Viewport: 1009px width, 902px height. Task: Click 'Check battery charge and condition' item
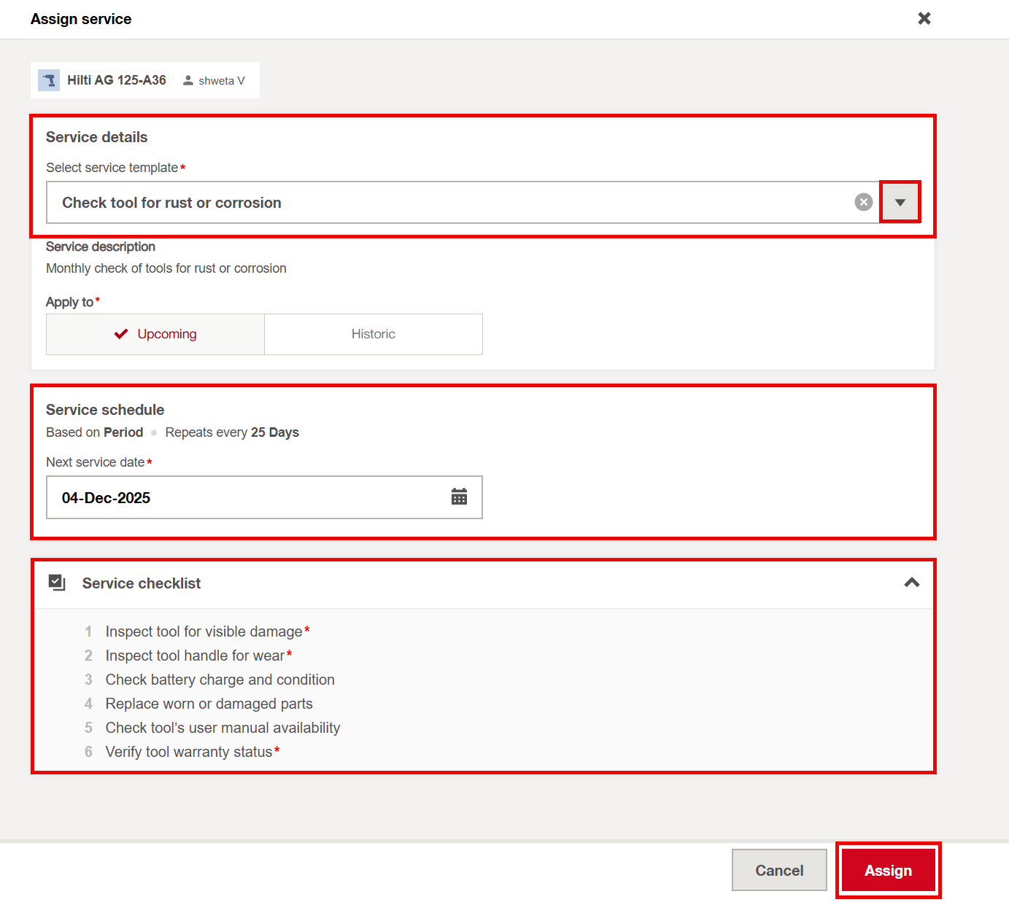[220, 680]
